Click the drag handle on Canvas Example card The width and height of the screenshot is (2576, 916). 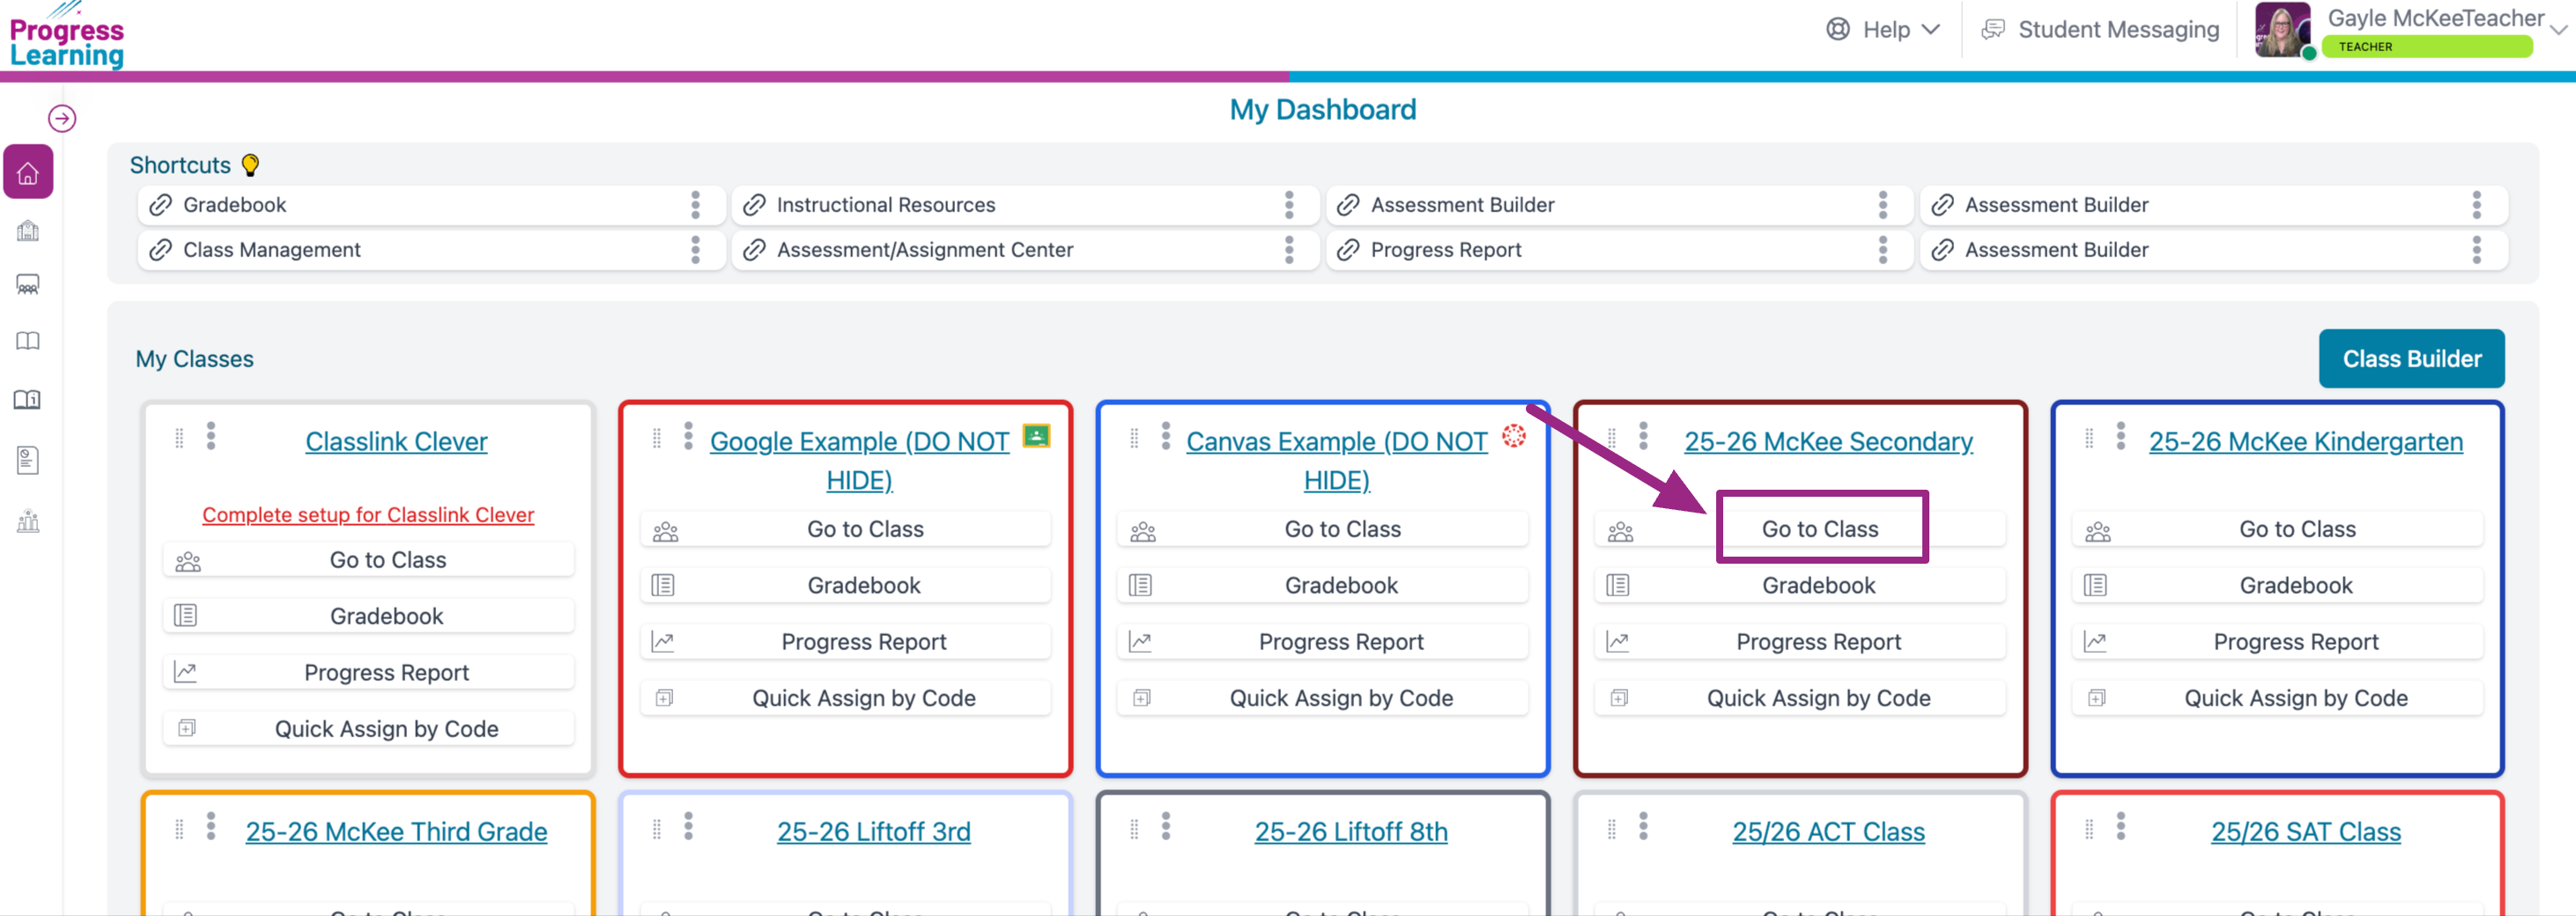(1134, 438)
